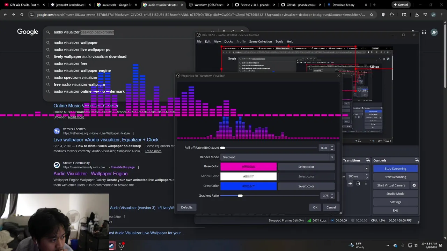Open the Google apps grid

(424, 32)
